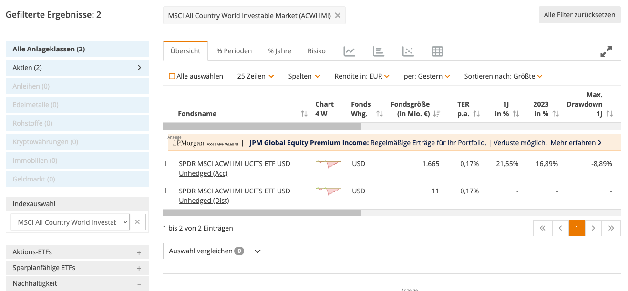
Task: Open the per: Gestern dropdown
Action: [427, 76]
